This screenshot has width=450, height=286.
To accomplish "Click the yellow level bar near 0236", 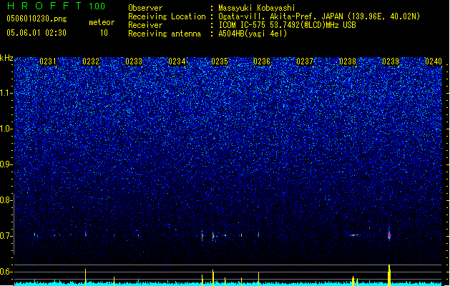I will tap(258, 279).
